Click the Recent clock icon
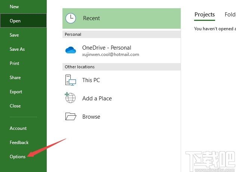Screen dimensions: 236x172 pos(71,18)
